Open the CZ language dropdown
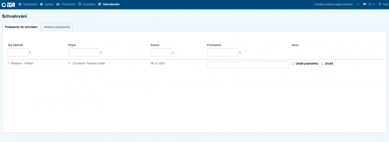Viewport: 389px width, 142px height. click(369, 4)
